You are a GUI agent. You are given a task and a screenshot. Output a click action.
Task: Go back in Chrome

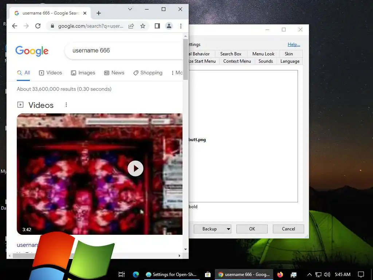click(15, 26)
